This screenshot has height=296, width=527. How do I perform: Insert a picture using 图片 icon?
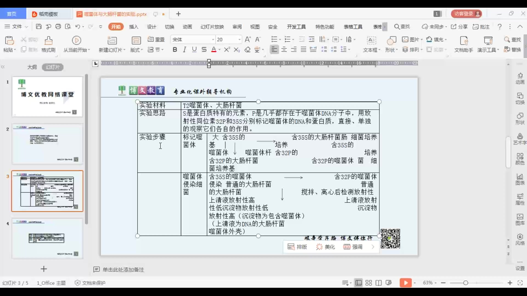coord(412,40)
